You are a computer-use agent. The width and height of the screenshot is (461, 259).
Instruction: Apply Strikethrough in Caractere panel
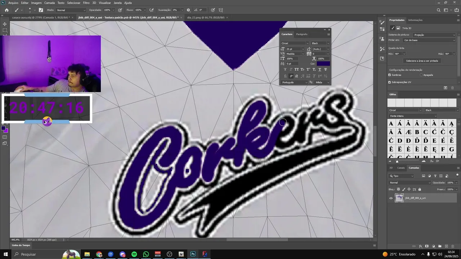pyautogui.click(x=326, y=69)
